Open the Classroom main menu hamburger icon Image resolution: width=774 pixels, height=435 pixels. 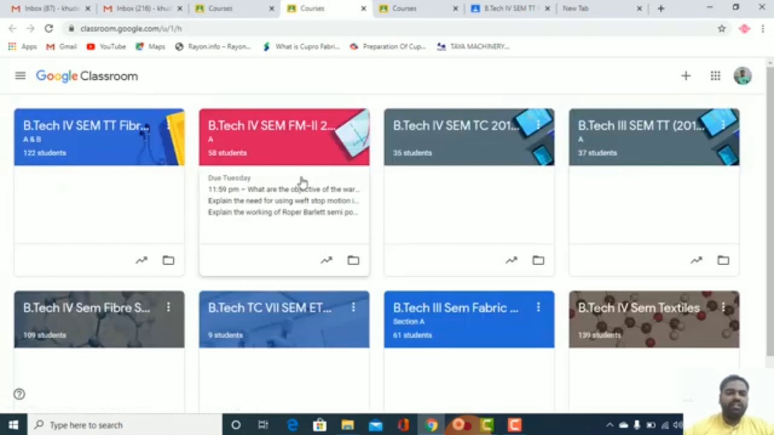(20, 76)
